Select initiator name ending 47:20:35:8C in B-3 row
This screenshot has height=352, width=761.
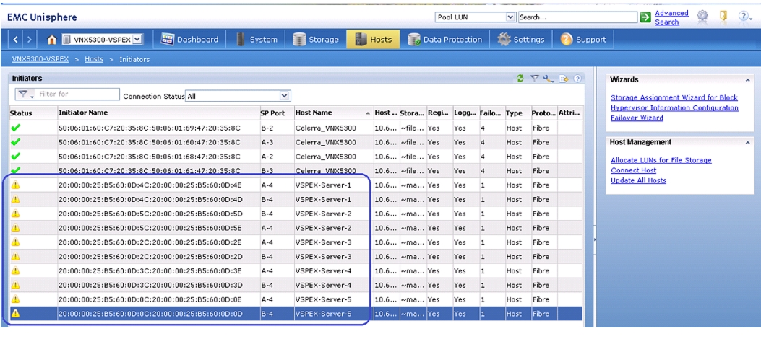coord(150,171)
